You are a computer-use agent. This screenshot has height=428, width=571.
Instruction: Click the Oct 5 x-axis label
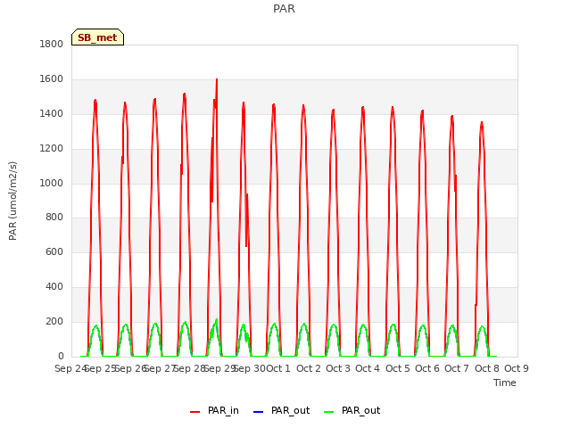[x=398, y=368]
